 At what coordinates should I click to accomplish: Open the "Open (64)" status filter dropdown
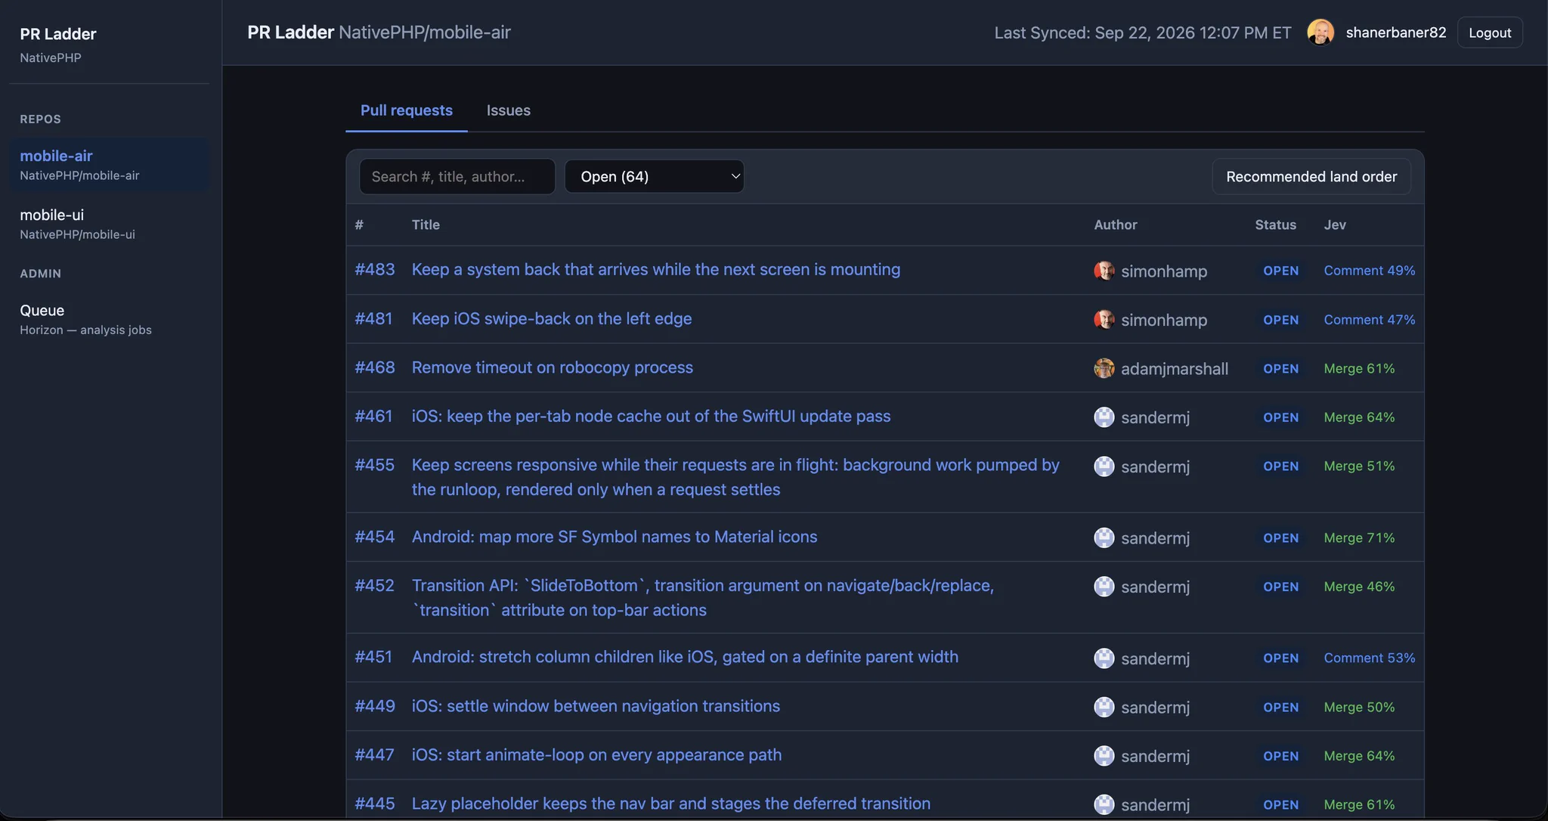coord(655,176)
